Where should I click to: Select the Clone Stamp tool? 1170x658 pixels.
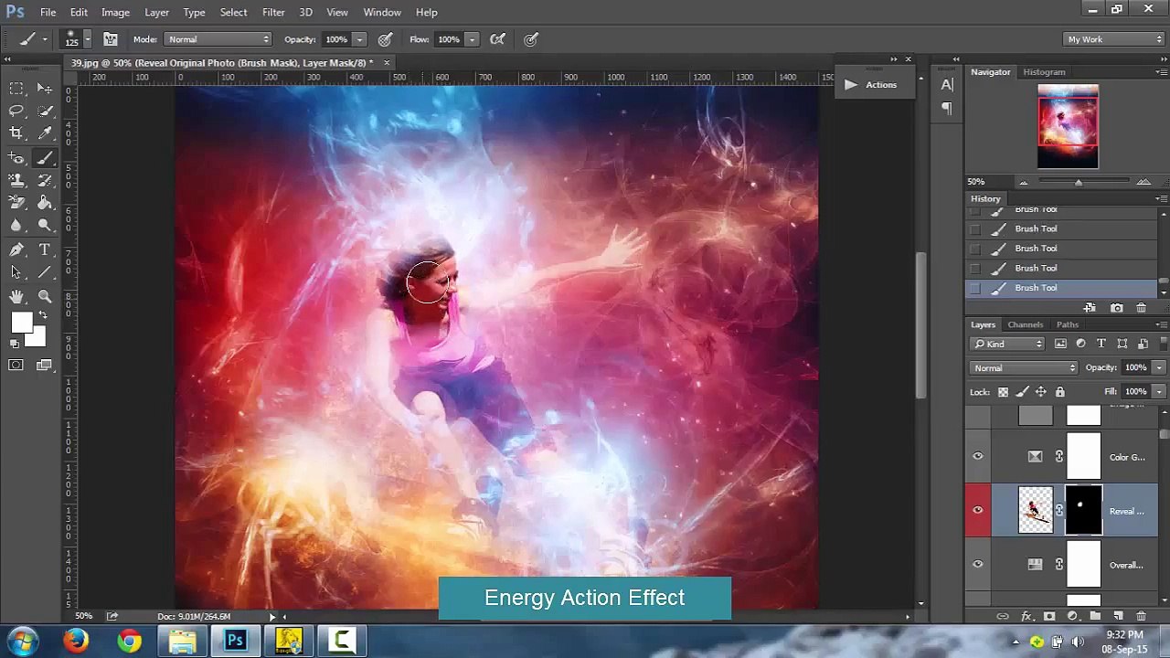click(x=16, y=180)
